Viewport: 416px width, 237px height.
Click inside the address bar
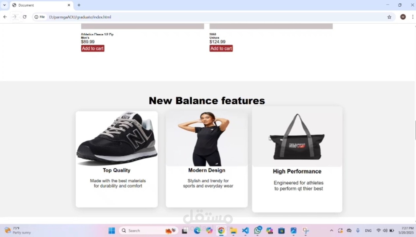click(132, 17)
